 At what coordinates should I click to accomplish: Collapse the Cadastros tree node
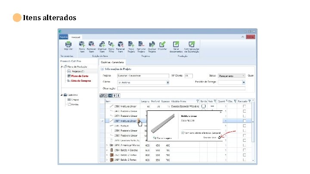[x=62, y=95]
